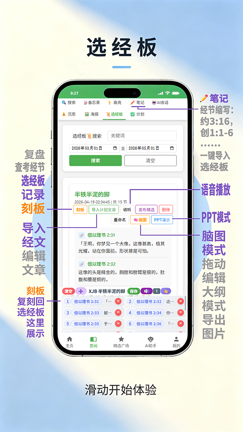Click the calendar icon in end date field
243x432 pixels.
[x=172, y=148]
